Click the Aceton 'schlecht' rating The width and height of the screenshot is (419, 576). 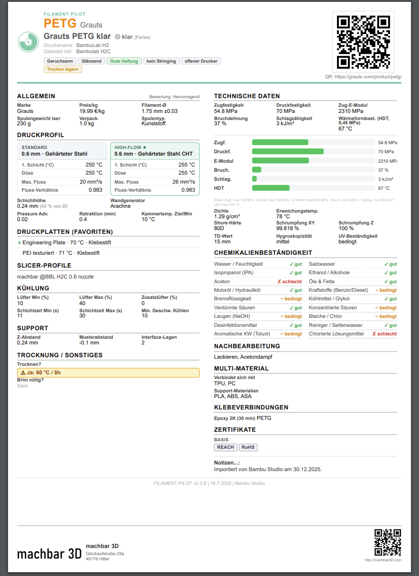289,281
